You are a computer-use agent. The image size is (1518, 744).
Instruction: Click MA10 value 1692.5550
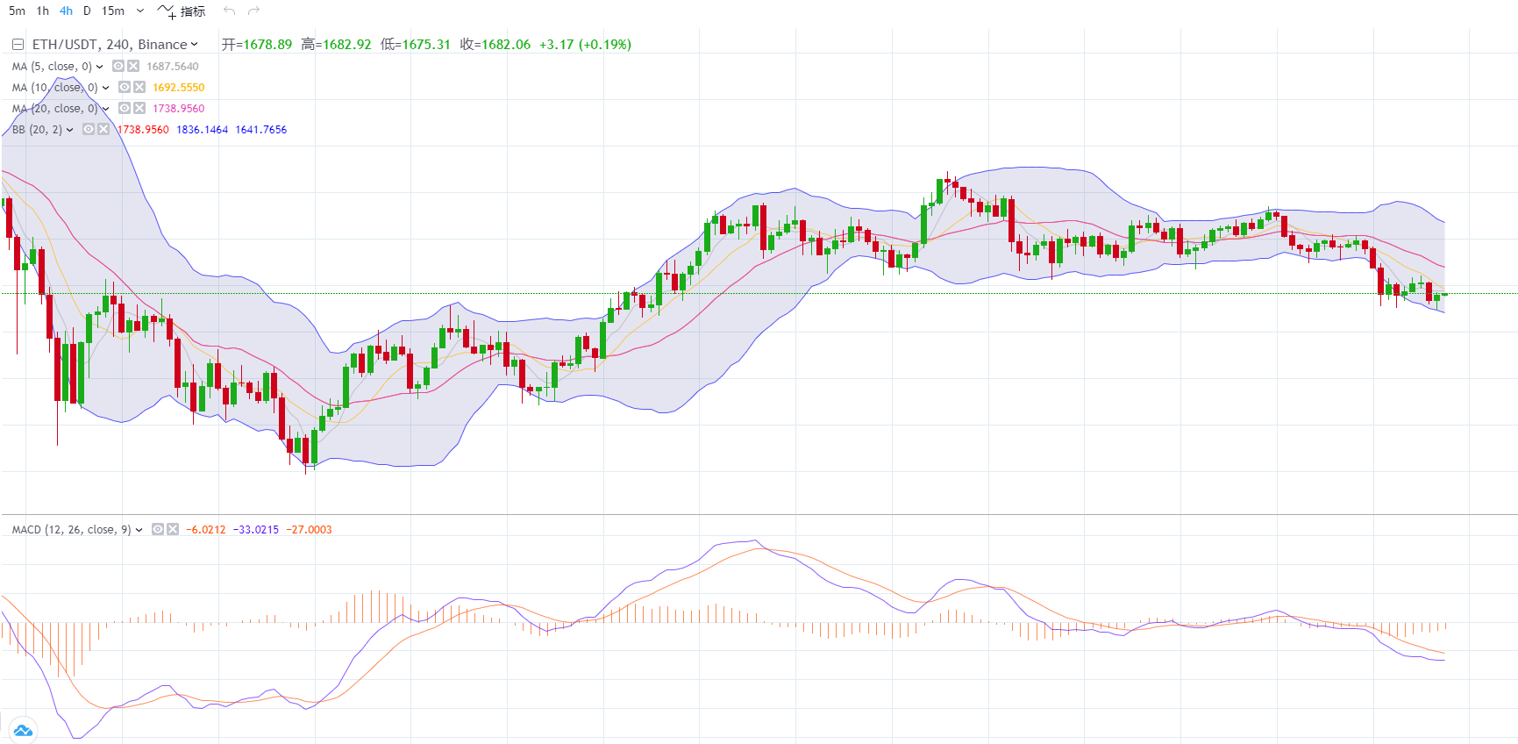tap(179, 88)
